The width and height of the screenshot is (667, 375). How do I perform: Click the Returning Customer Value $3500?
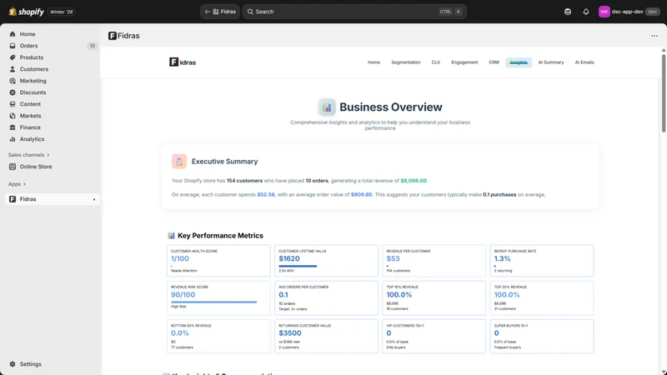tap(290, 332)
